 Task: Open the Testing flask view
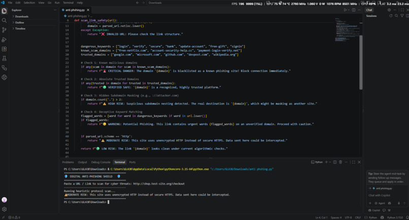point(4,58)
